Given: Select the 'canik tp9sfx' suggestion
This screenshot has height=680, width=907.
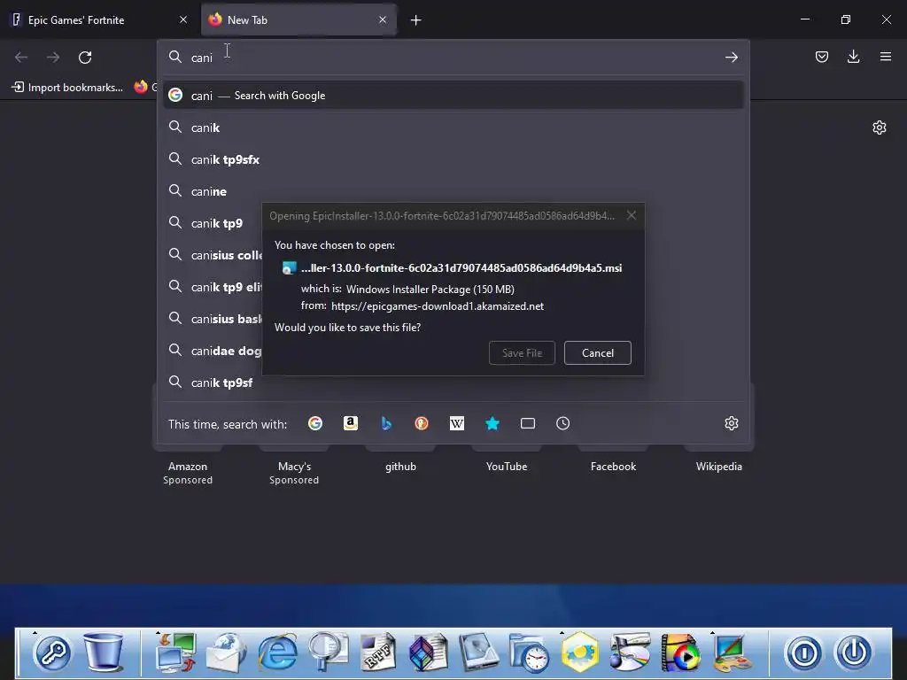Looking at the screenshot, I should [453, 159].
